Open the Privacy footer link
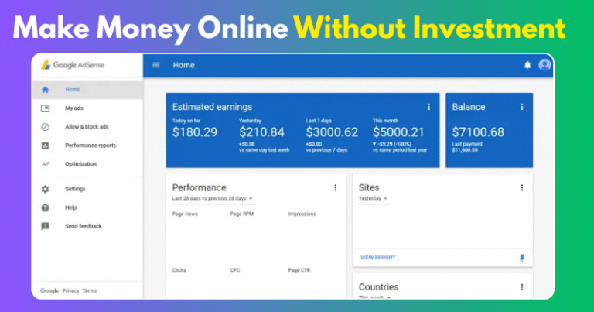Viewport: 594px width, 312px height. click(70, 291)
